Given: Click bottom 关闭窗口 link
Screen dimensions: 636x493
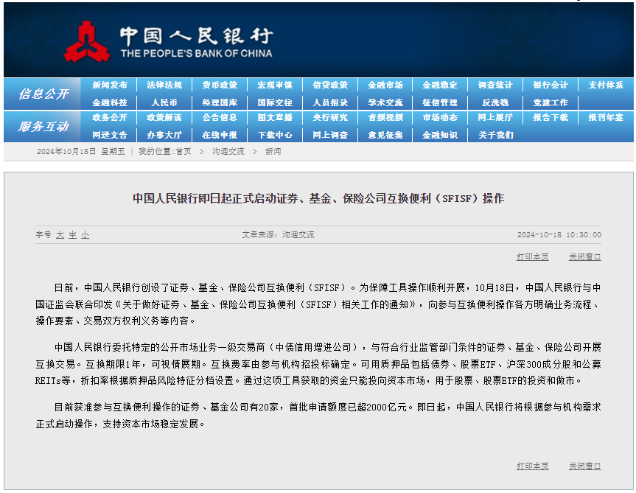Looking at the screenshot, I should point(585,466).
